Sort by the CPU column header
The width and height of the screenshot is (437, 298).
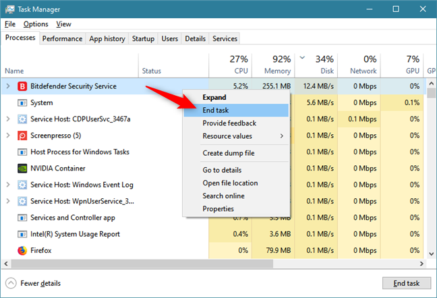(x=230, y=65)
